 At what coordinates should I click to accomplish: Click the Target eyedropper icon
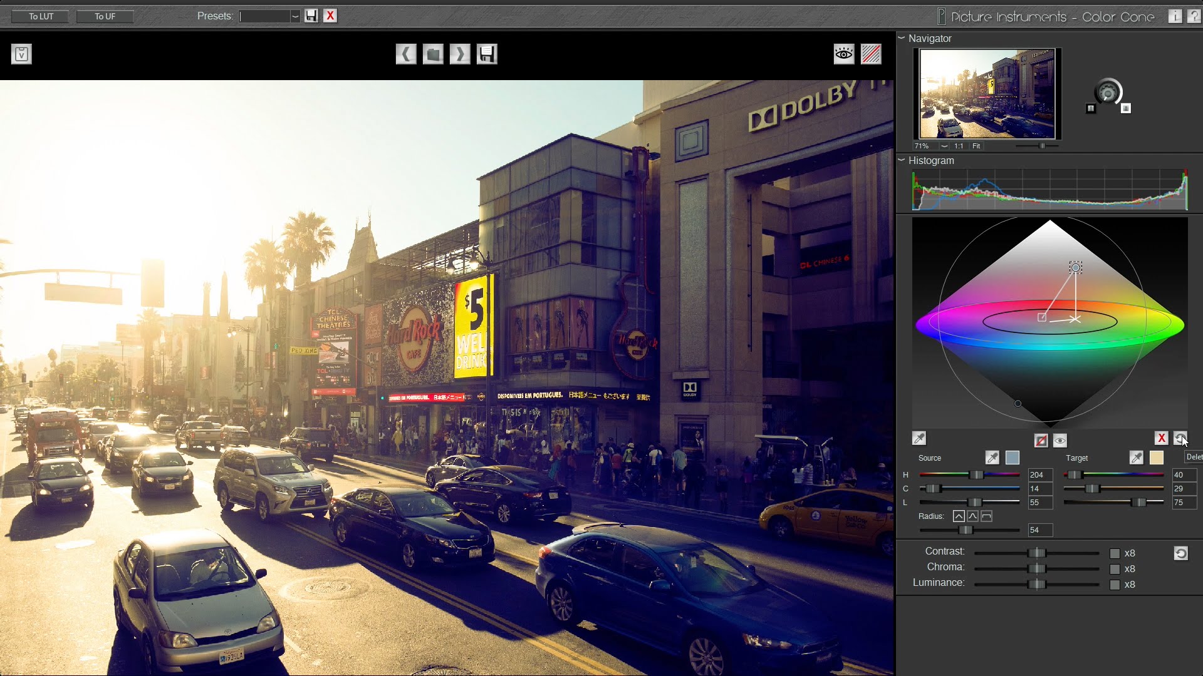[1136, 458]
